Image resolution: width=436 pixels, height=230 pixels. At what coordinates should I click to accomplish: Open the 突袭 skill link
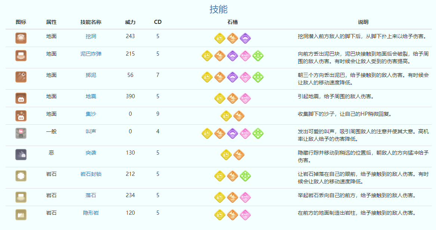point(91,153)
